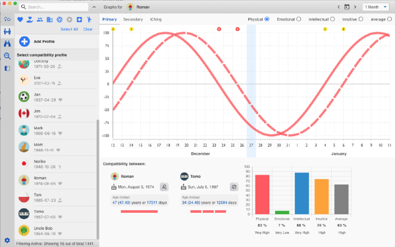Filter profiles by heart category icon

pos(20,20)
